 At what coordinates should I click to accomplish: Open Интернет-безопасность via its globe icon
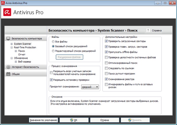click(9, 67)
